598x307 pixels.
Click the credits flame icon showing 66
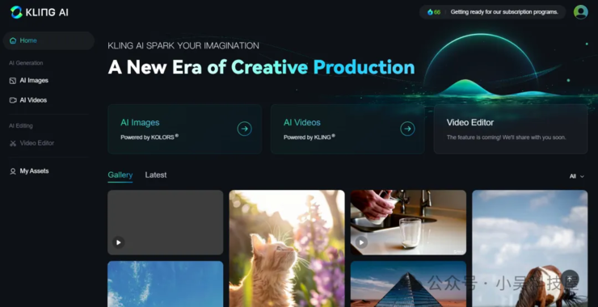(x=430, y=12)
